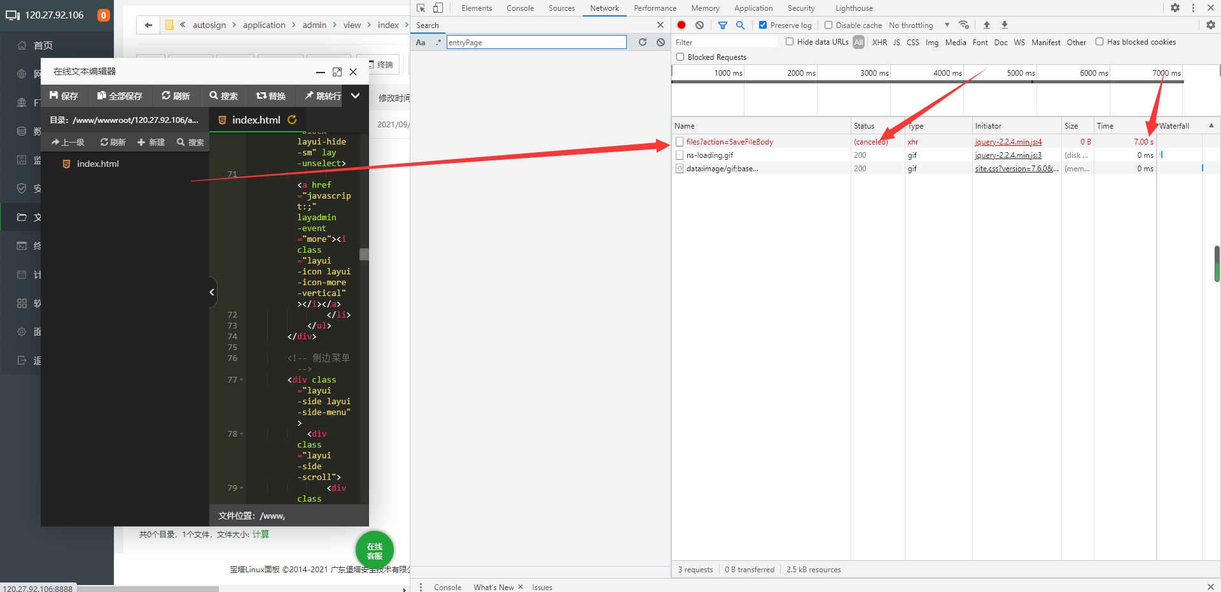Toggle Blocked Requests checkbox

680,57
